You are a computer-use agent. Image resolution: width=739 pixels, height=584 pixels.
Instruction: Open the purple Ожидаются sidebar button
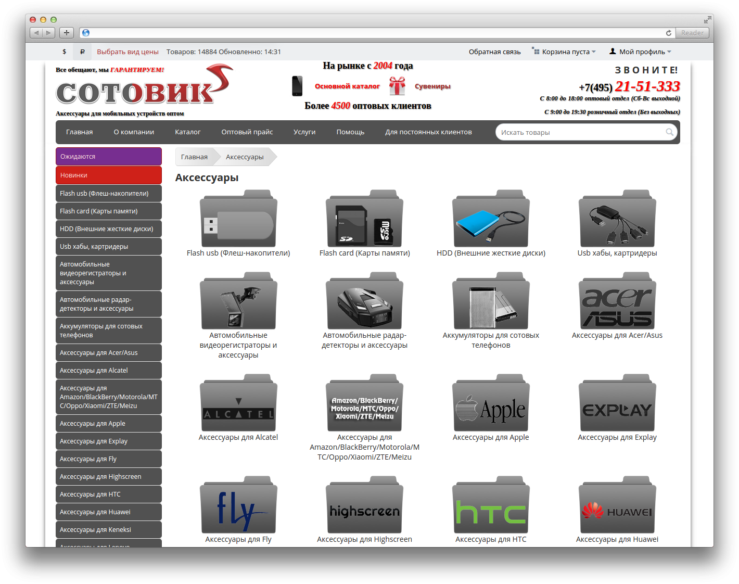(109, 156)
